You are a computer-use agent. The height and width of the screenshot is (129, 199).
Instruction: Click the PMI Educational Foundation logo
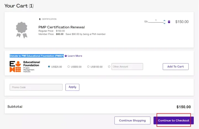(25, 67)
